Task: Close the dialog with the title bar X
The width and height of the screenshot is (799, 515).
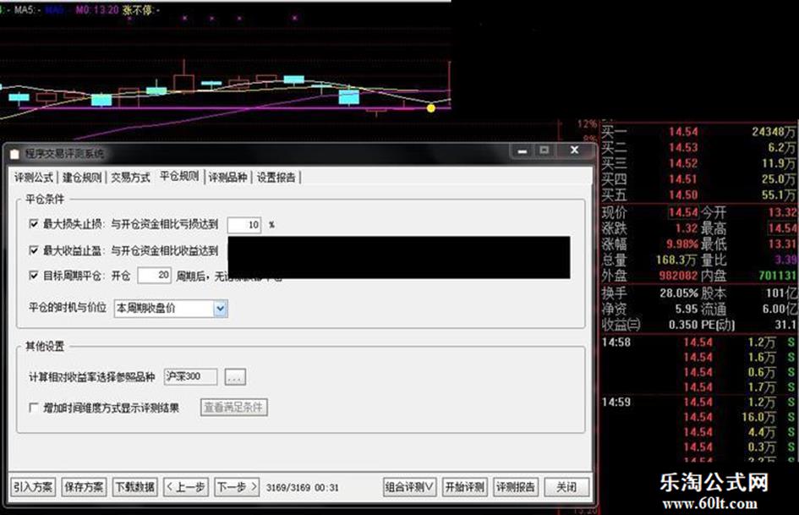Action: click(x=574, y=151)
